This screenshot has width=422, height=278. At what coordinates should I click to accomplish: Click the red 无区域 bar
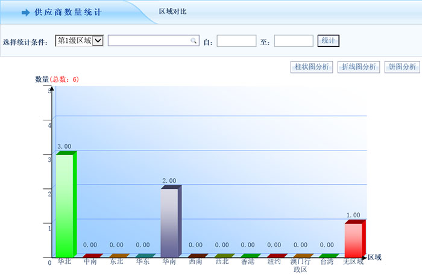pyautogui.click(x=353, y=239)
